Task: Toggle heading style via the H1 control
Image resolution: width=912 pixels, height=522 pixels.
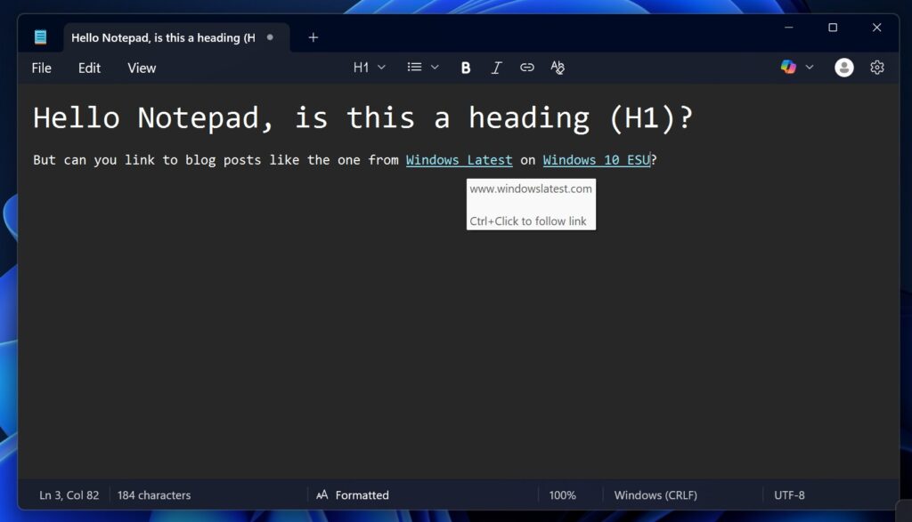Action: pyautogui.click(x=359, y=67)
